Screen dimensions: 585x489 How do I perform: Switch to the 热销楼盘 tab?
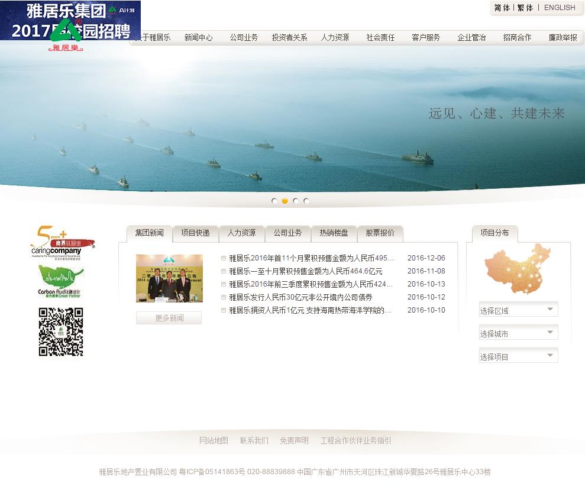(334, 233)
